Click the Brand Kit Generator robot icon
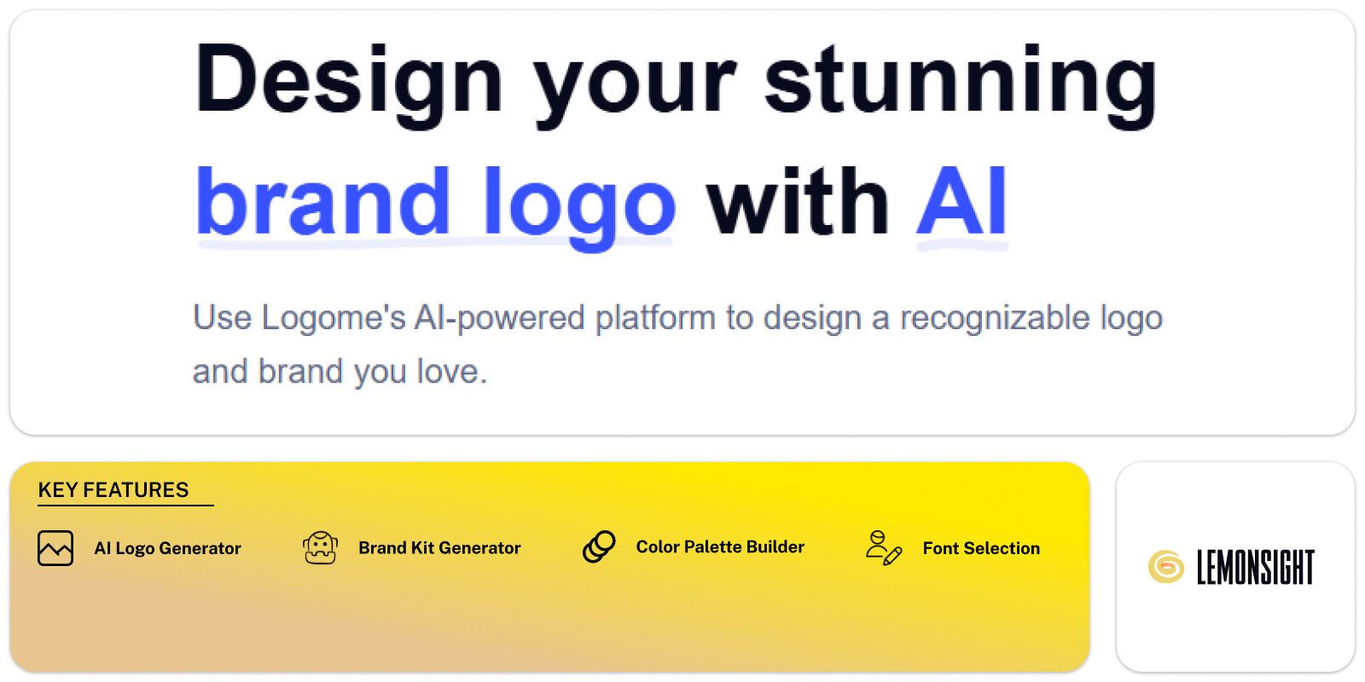 coord(320,548)
